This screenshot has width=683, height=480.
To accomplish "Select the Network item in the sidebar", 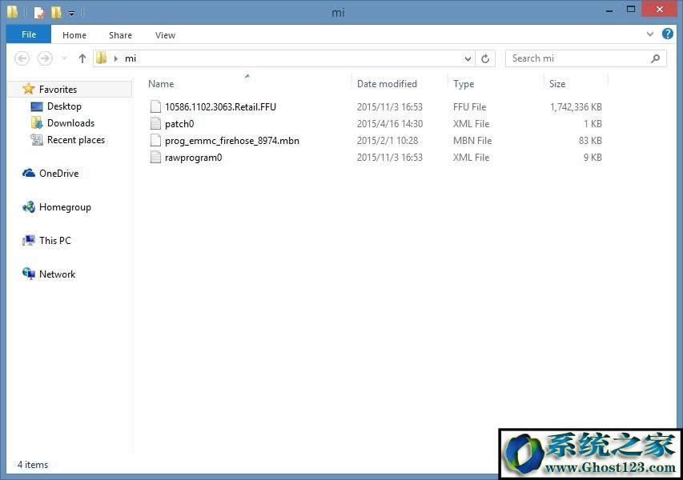I will point(57,274).
